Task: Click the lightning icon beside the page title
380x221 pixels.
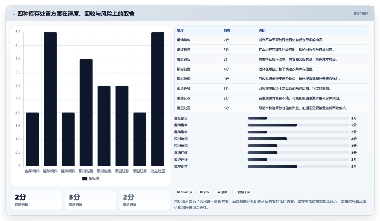Action: [13, 14]
